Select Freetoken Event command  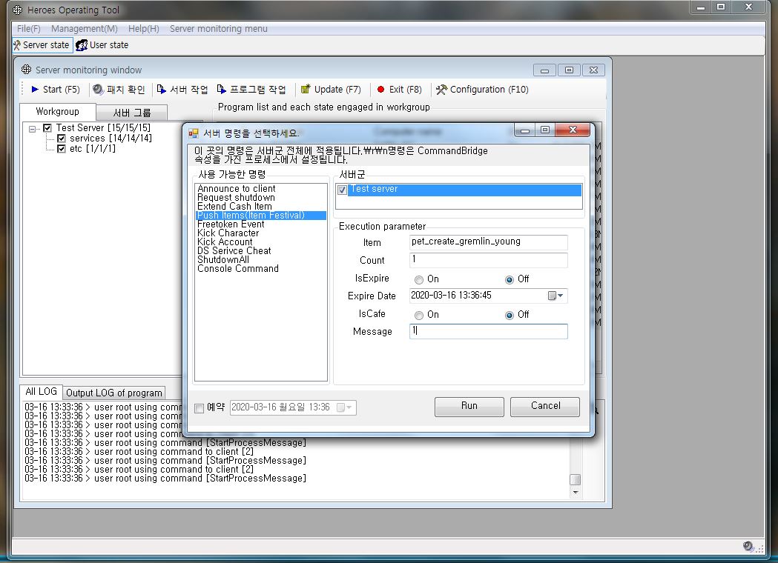coord(231,224)
